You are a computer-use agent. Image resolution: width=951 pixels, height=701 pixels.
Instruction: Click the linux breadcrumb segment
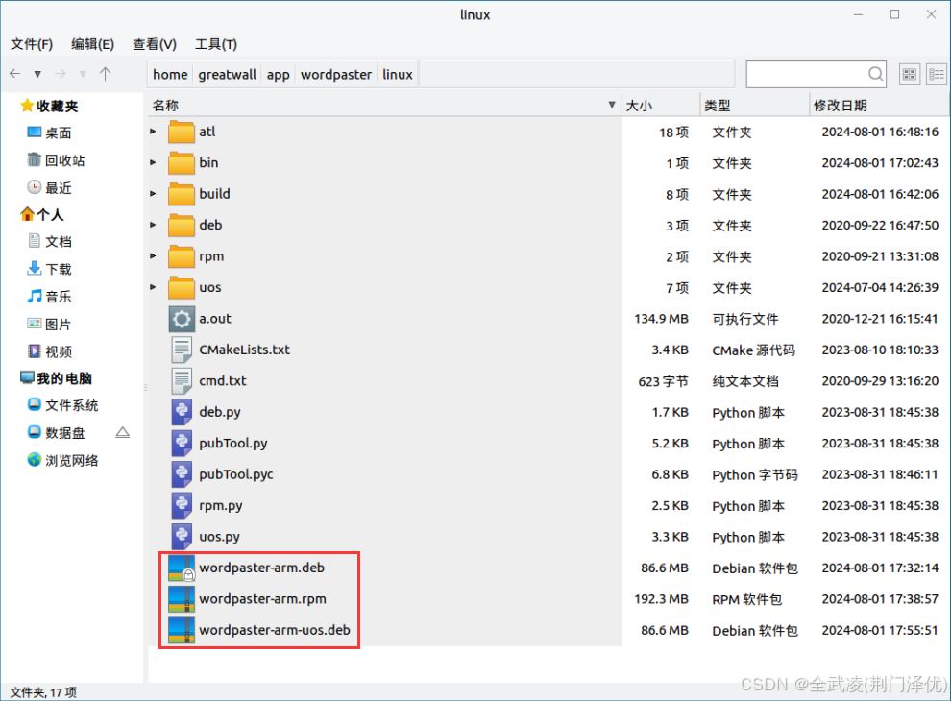click(x=398, y=75)
